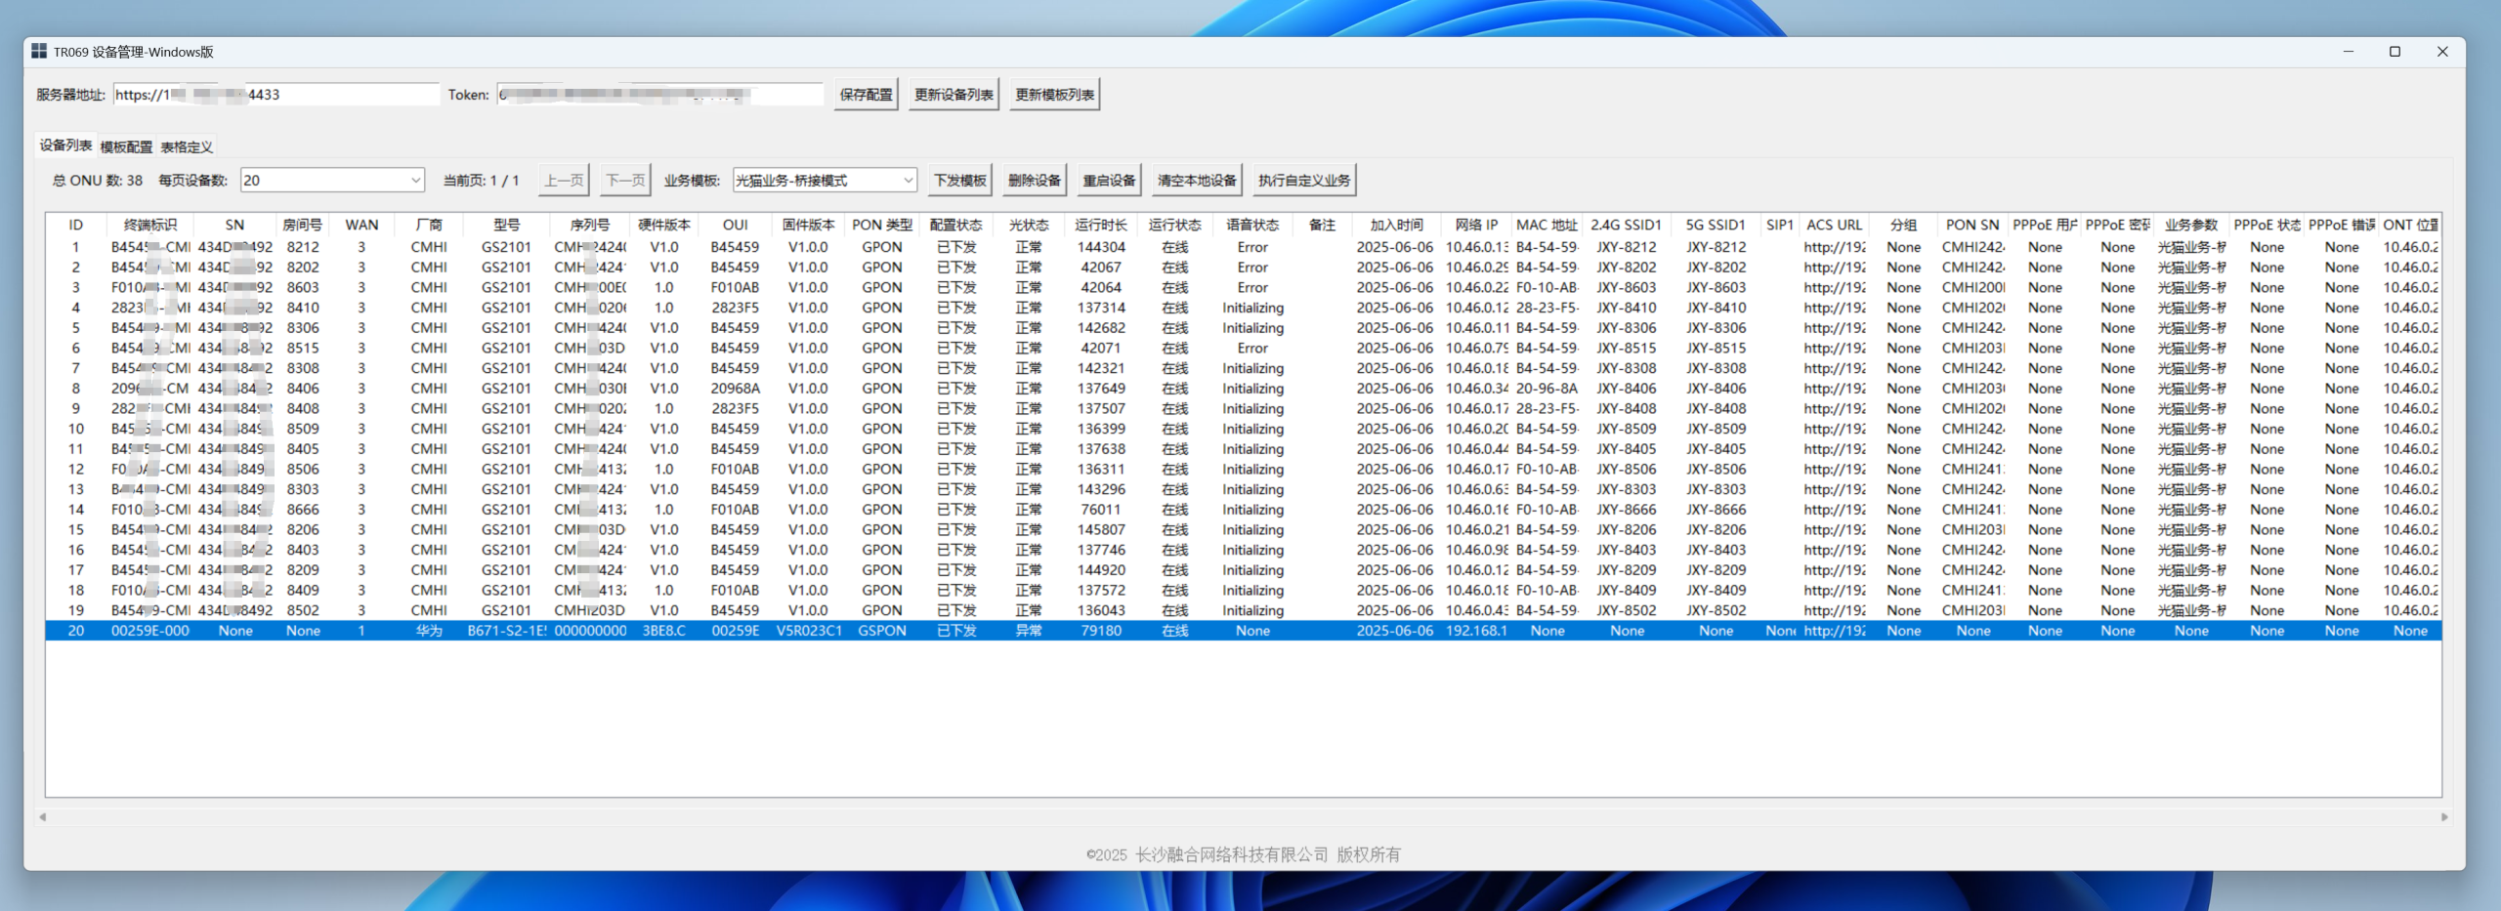Click the 华为 vendor cell in row 20

[x=429, y=631]
